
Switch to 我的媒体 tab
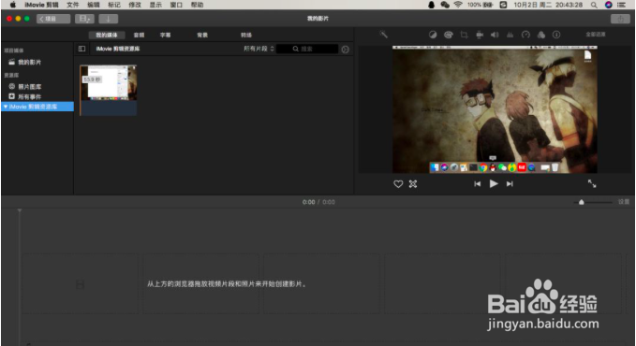(x=107, y=36)
